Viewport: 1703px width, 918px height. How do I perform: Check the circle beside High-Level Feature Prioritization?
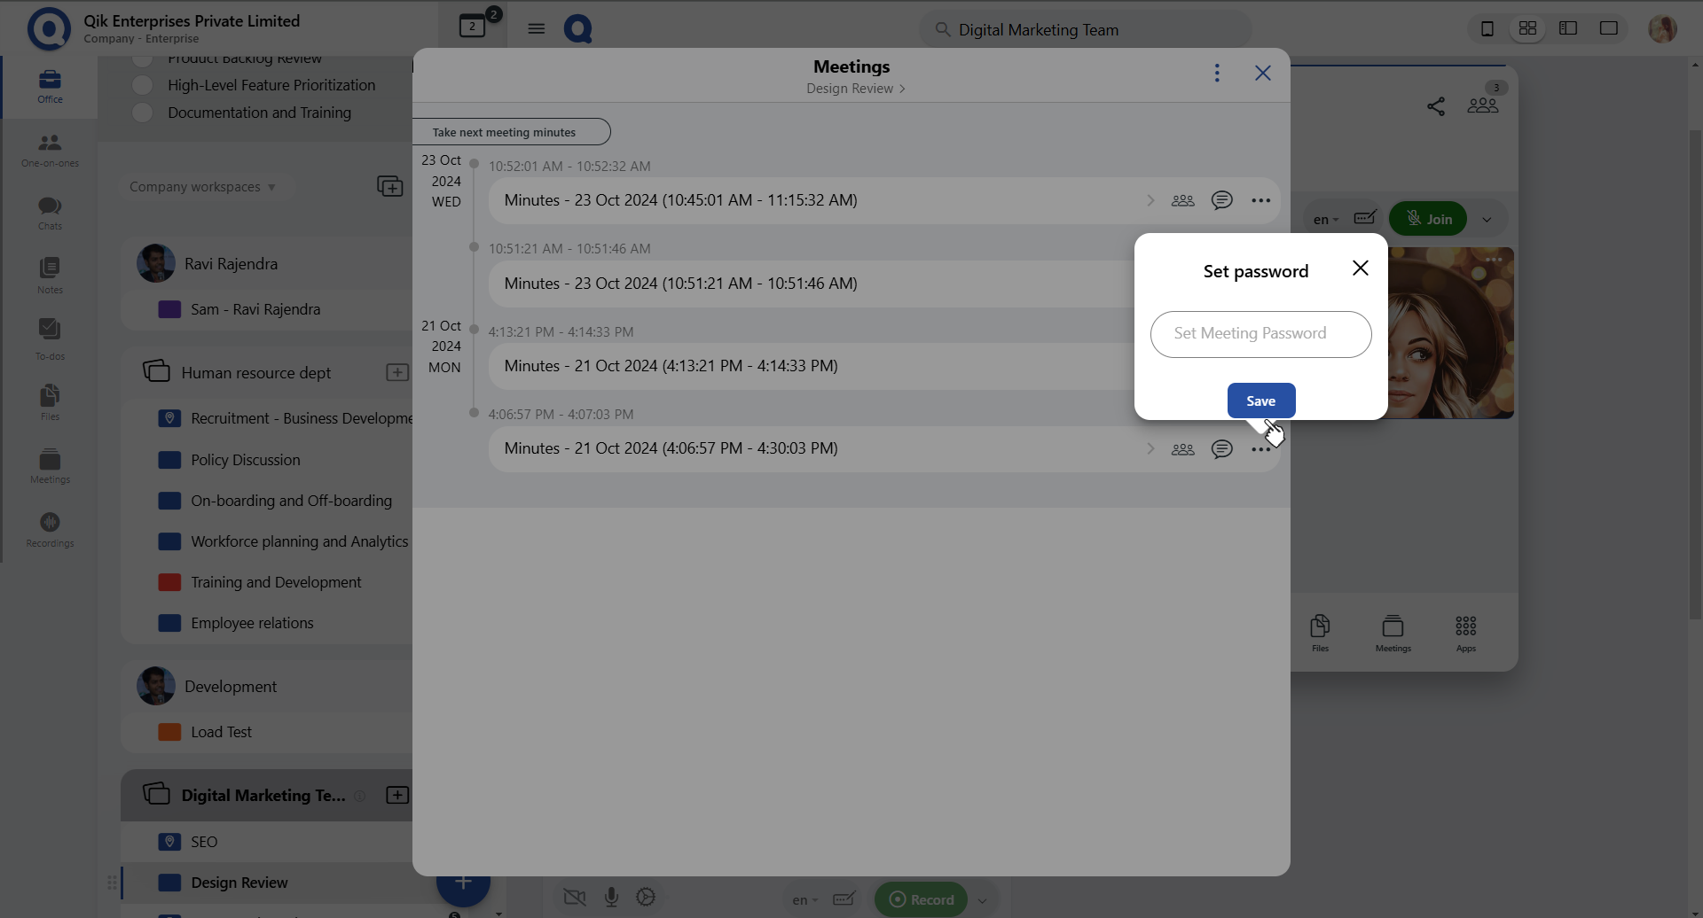[x=142, y=85]
